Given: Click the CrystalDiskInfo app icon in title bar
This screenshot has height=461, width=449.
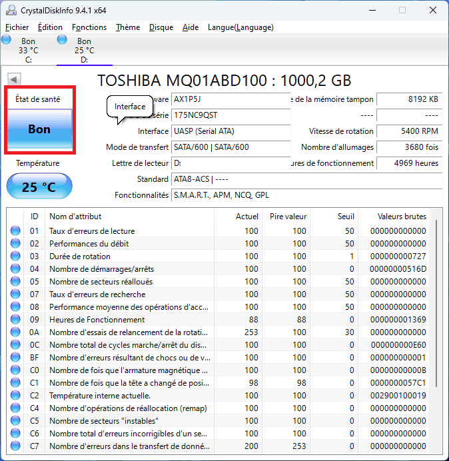Looking at the screenshot, I should click(11, 10).
